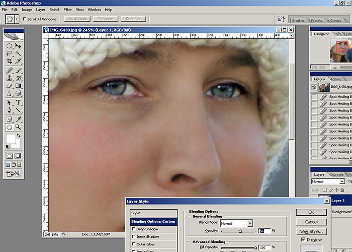Select the Type tool
The height and width of the screenshot is (252, 352).
(18, 103)
